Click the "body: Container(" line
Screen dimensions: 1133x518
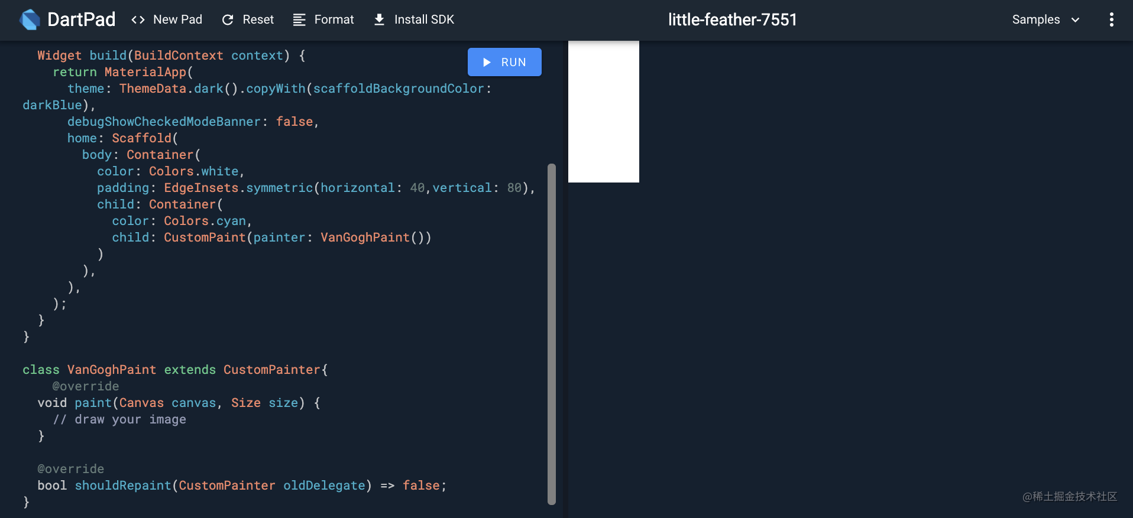141,155
